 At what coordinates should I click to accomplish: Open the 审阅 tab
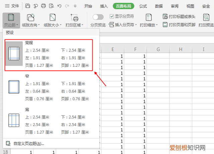click(175, 6)
